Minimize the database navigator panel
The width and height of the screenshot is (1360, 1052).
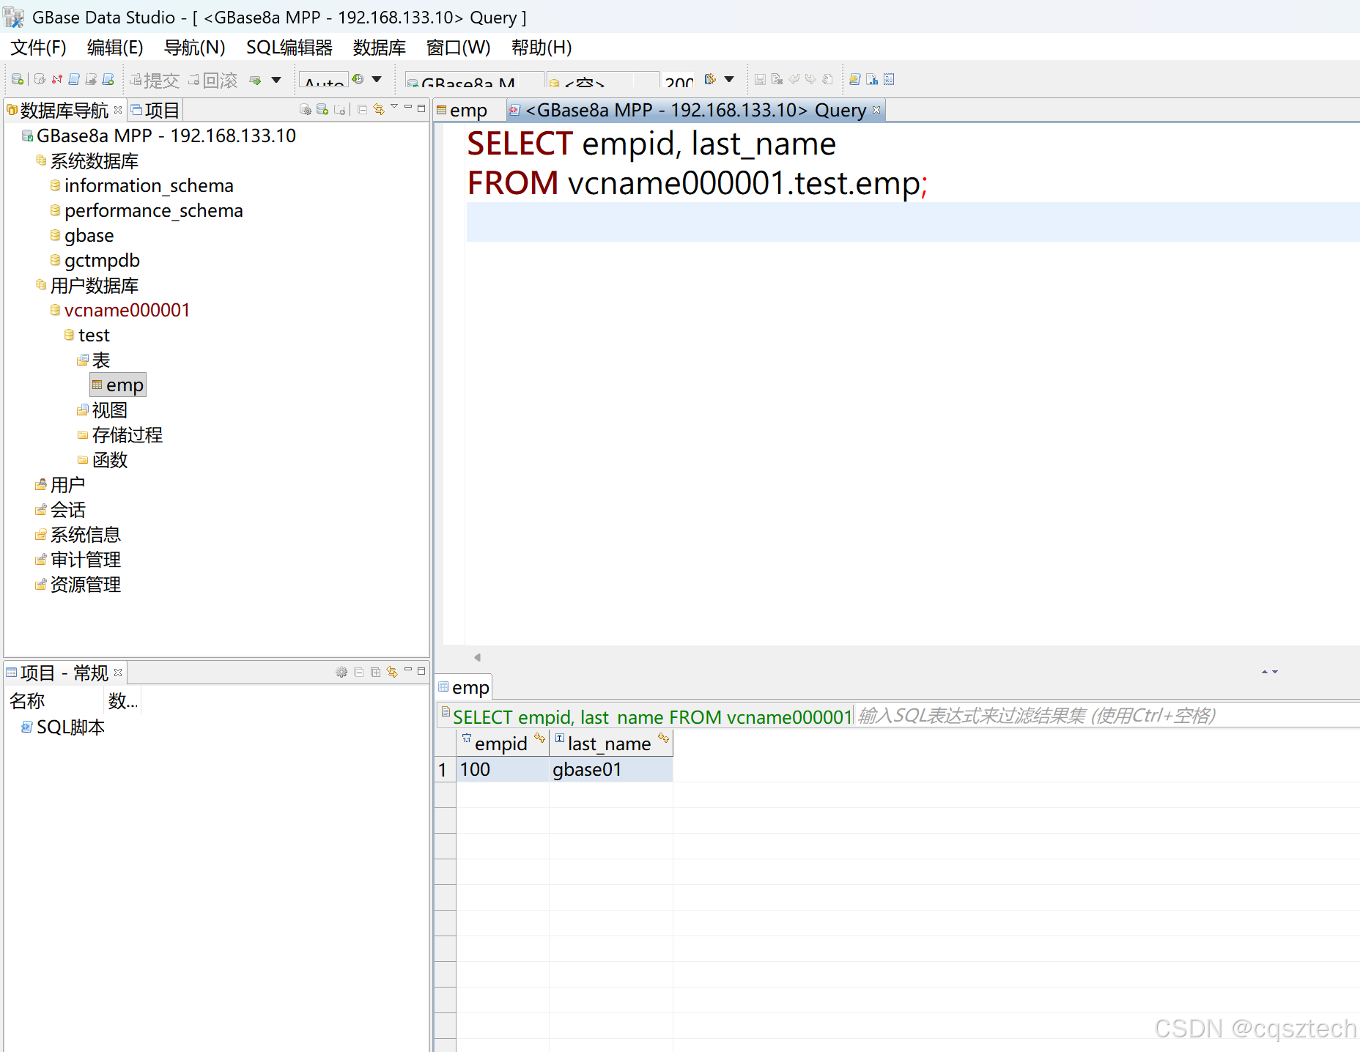[x=408, y=108]
